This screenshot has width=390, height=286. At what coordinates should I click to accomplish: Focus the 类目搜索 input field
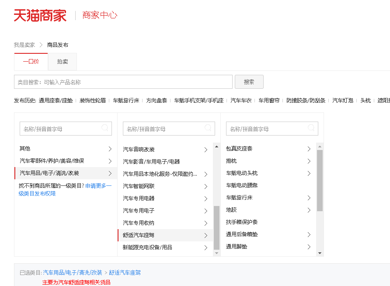coord(123,82)
